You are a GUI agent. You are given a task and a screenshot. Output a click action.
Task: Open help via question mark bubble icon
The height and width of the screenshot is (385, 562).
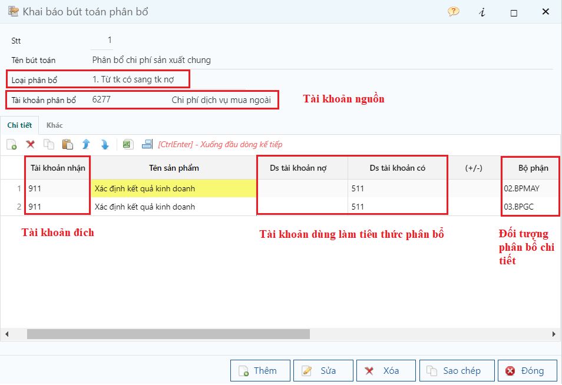coord(453,12)
